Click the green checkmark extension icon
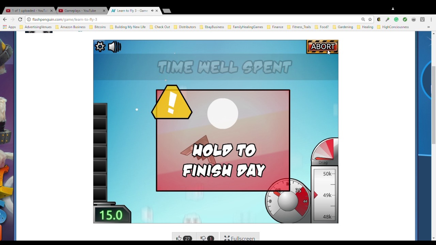This screenshot has height=245, width=436. tap(405, 19)
